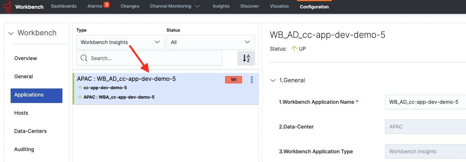The image size is (466, 162).
Task: Click the search magnifier icon
Action: (x=84, y=58)
